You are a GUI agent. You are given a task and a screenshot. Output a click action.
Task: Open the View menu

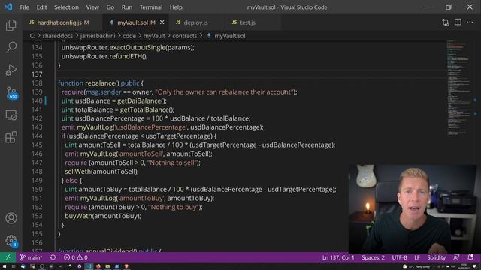[92, 7]
